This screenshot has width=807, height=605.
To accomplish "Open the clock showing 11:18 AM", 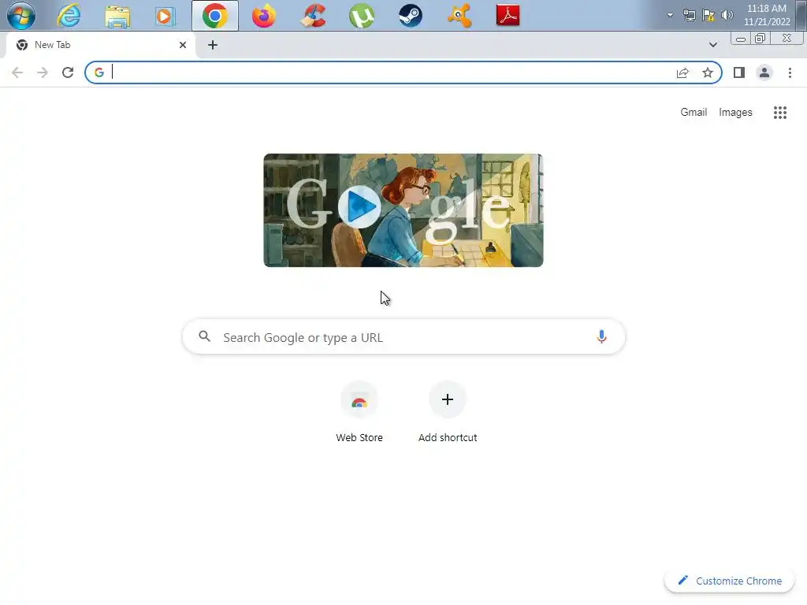I will click(x=767, y=15).
